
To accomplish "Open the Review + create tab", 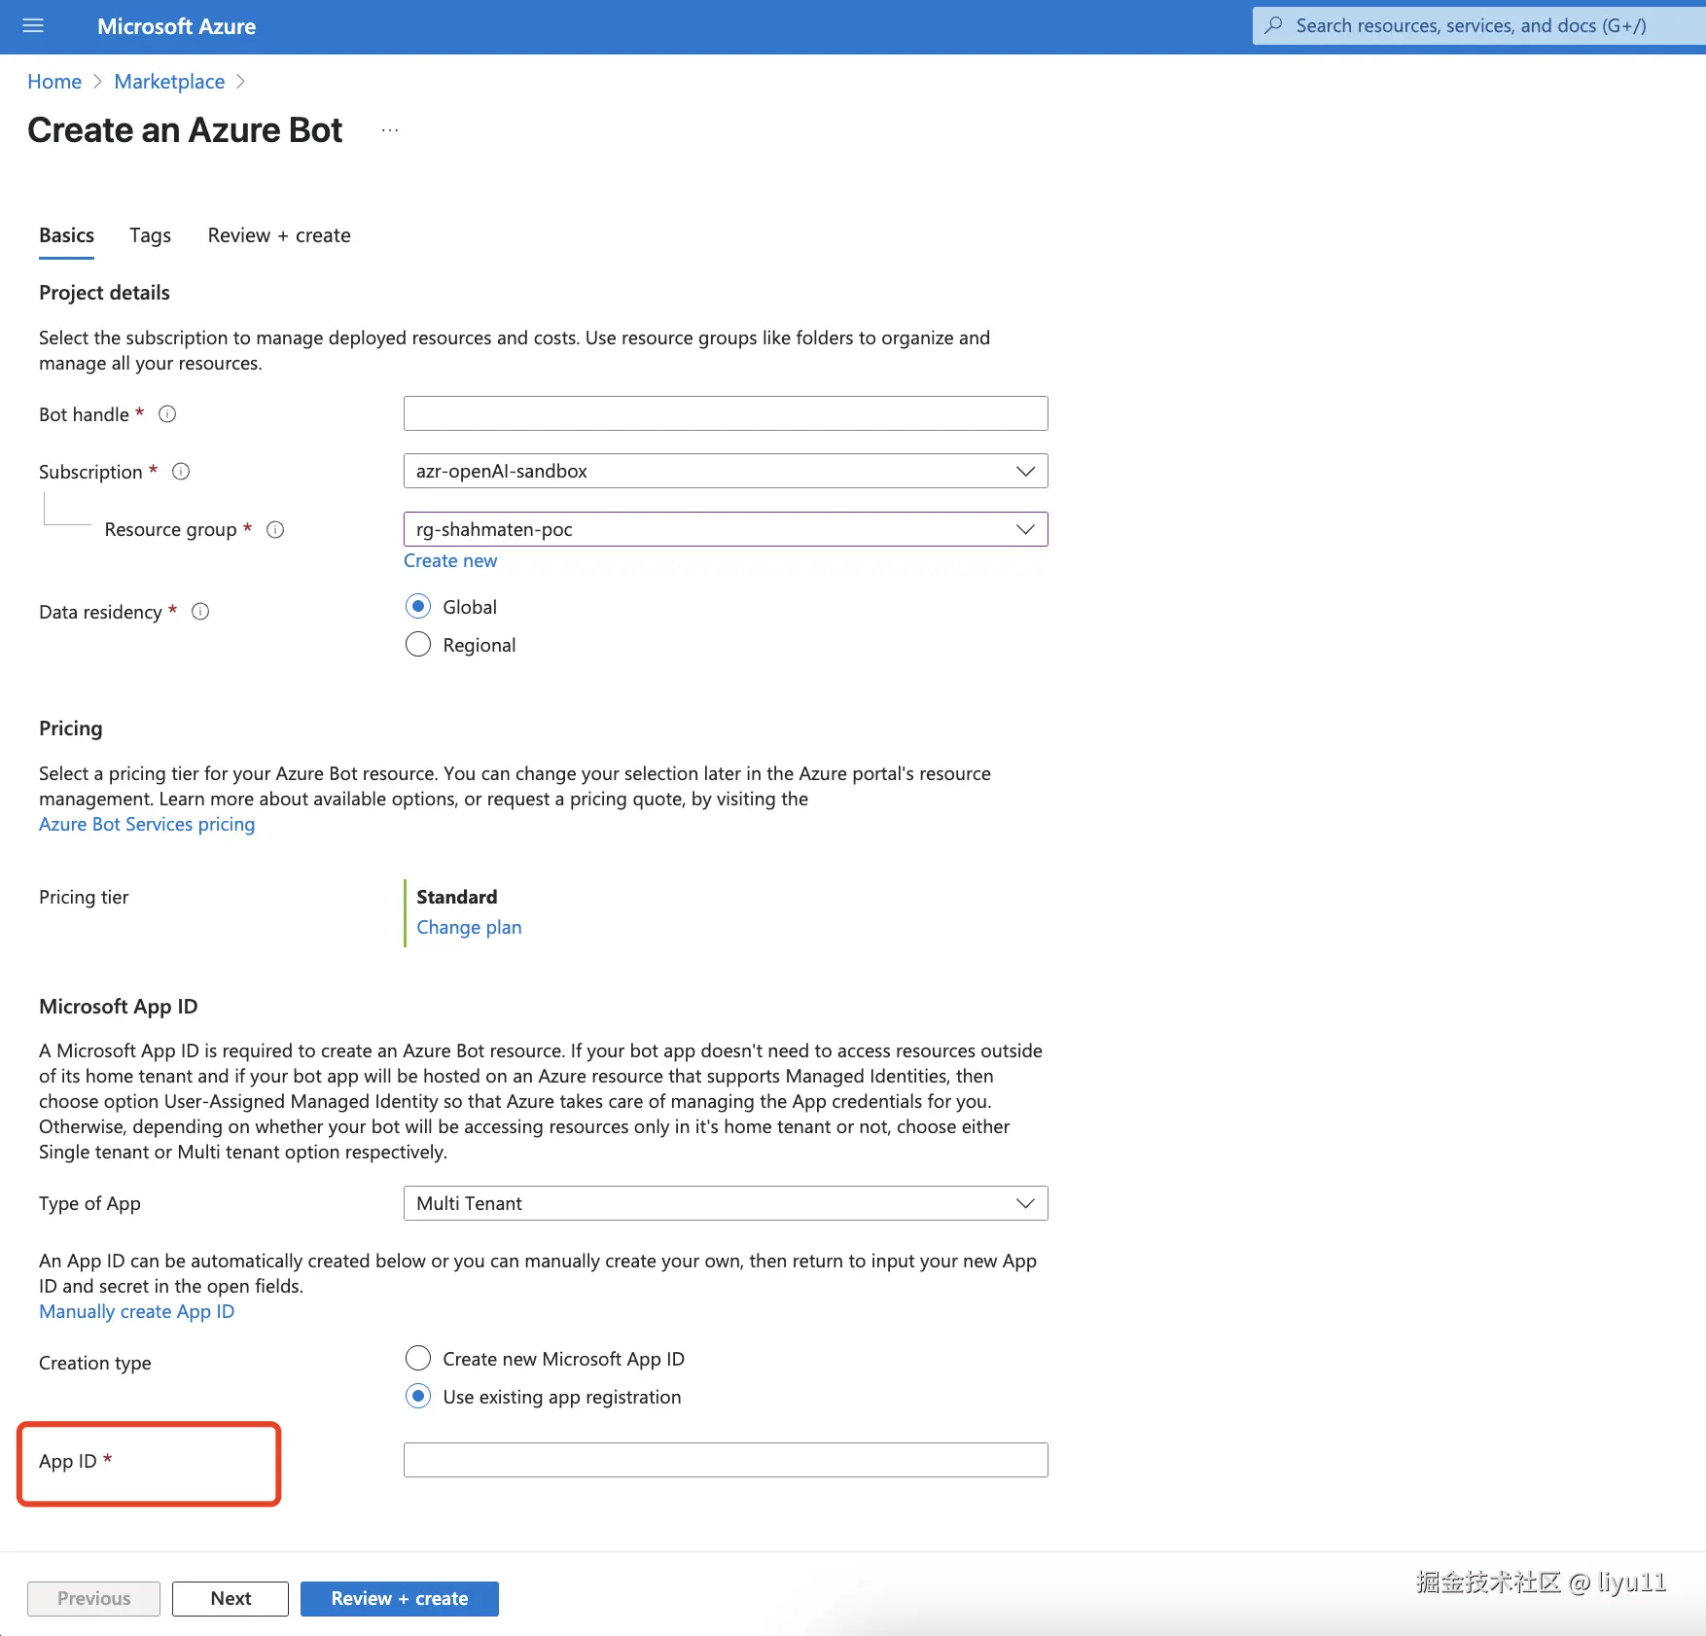I will (279, 235).
